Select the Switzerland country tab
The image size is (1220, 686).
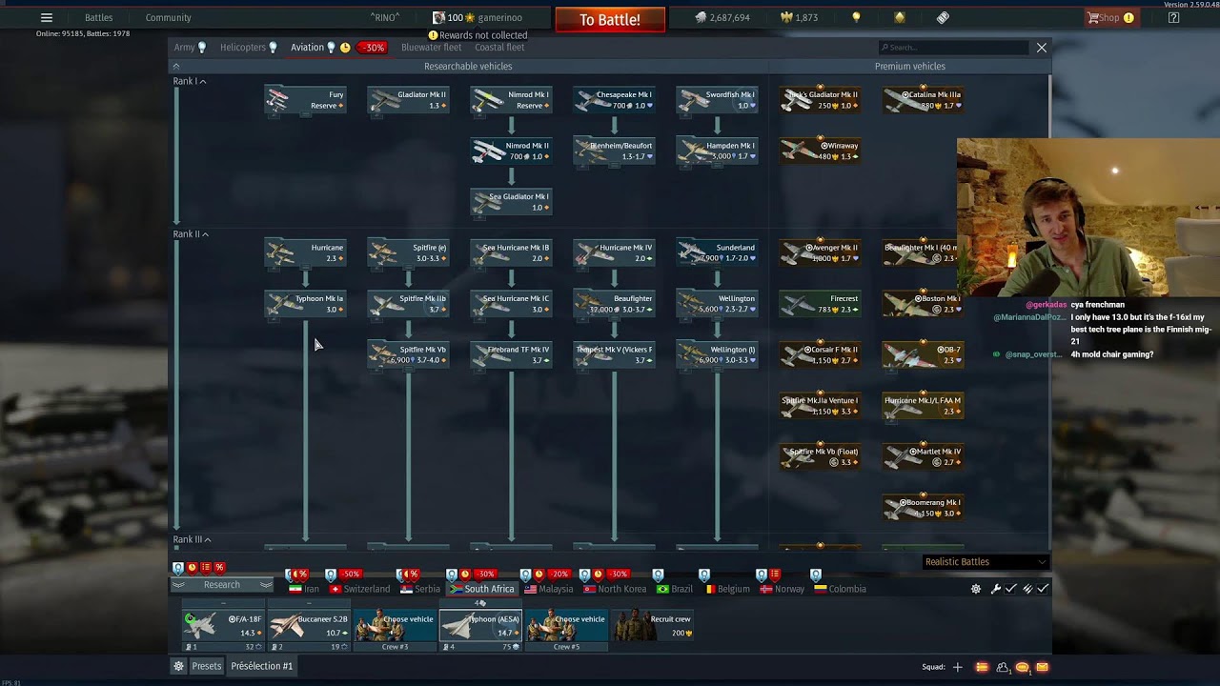tap(359, 589)
